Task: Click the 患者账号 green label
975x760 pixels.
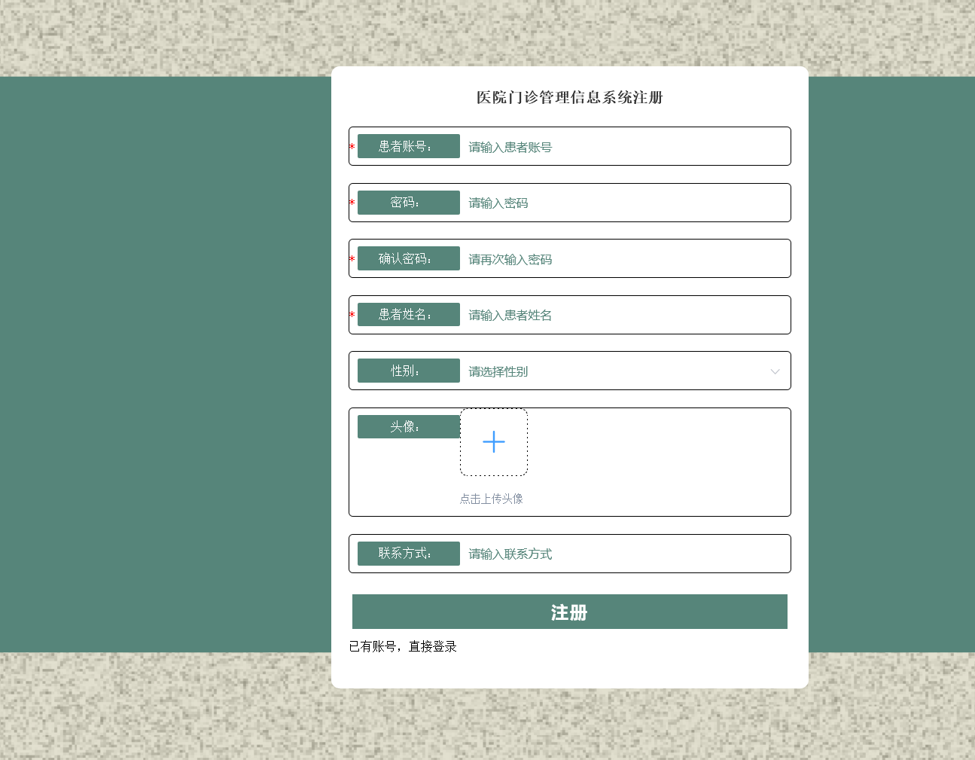Action: tap(408, 146)
